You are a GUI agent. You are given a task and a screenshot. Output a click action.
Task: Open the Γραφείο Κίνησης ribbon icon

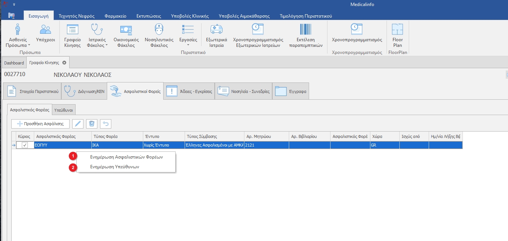[72, 36]
